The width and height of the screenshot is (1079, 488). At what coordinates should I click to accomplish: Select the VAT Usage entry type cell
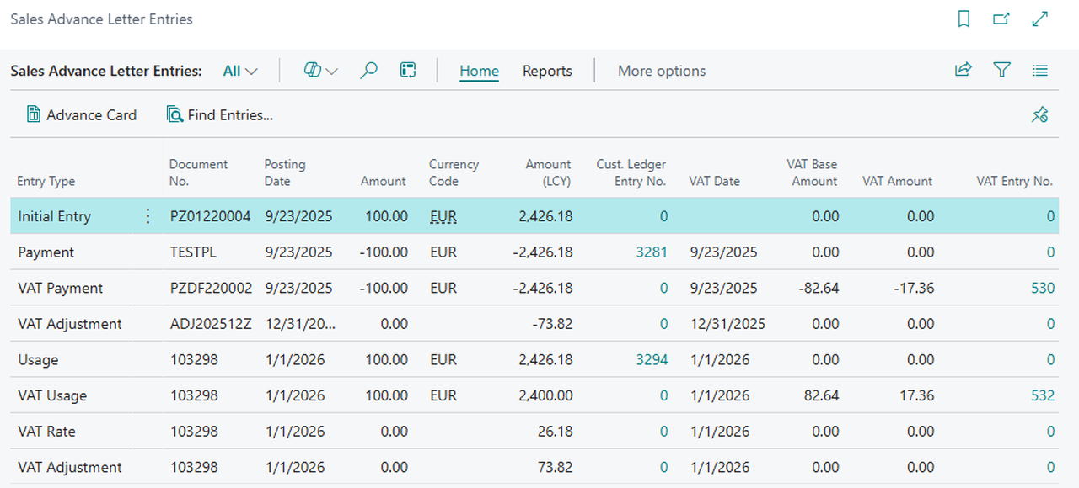tap(52, 395)
